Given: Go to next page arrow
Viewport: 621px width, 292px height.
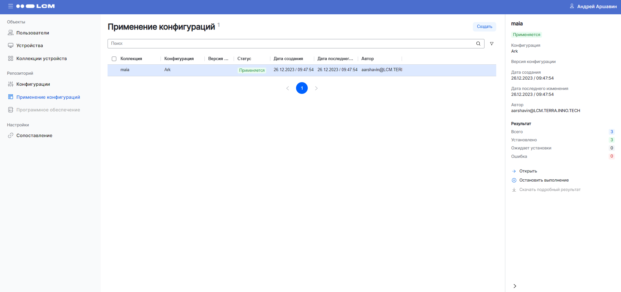Looking at the screenshot, I should 316,88.
